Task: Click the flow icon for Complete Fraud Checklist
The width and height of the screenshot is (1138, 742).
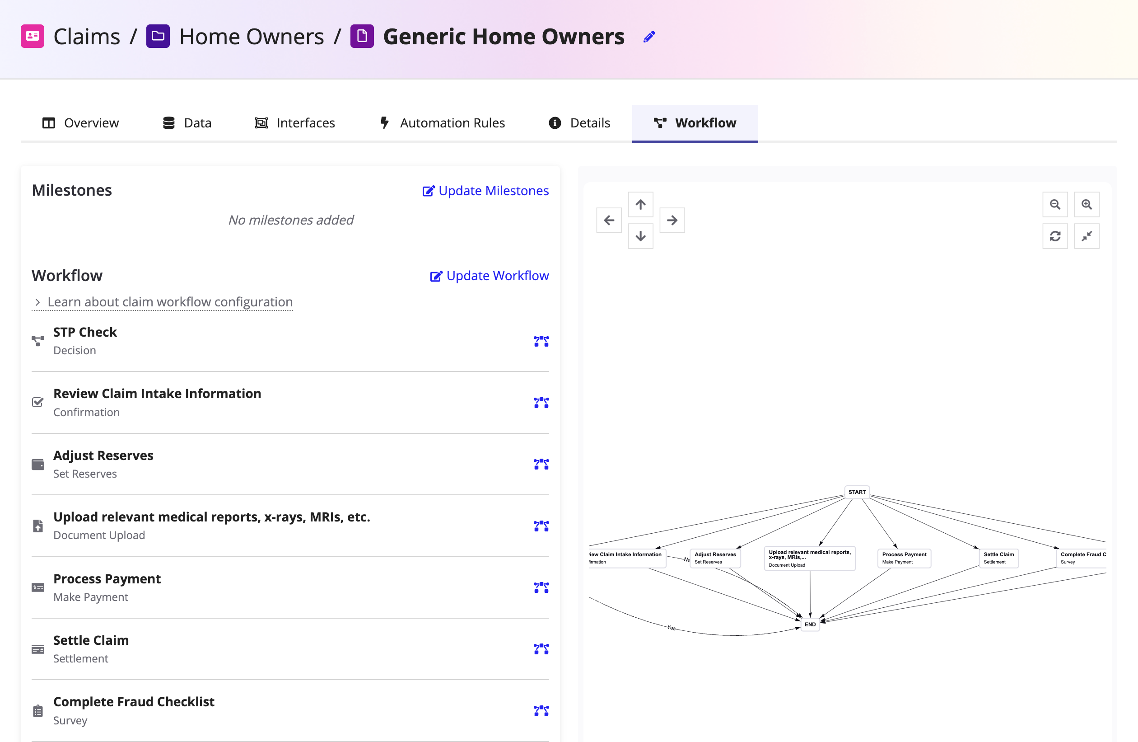Action: pyautogui.click(x=541, y=710)
